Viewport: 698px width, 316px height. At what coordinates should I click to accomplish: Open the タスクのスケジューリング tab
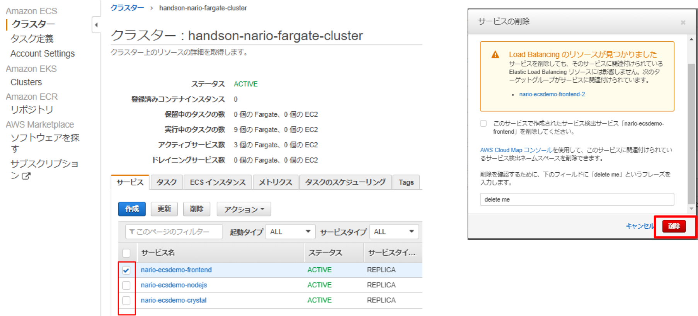pos(346,182)
